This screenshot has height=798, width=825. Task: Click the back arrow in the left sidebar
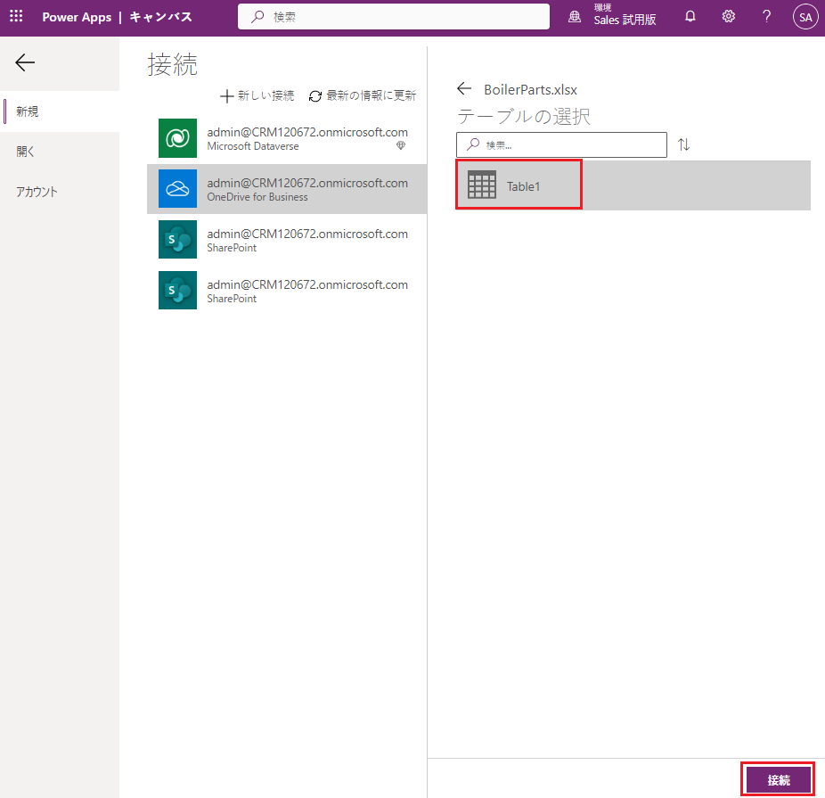[25, 62]
